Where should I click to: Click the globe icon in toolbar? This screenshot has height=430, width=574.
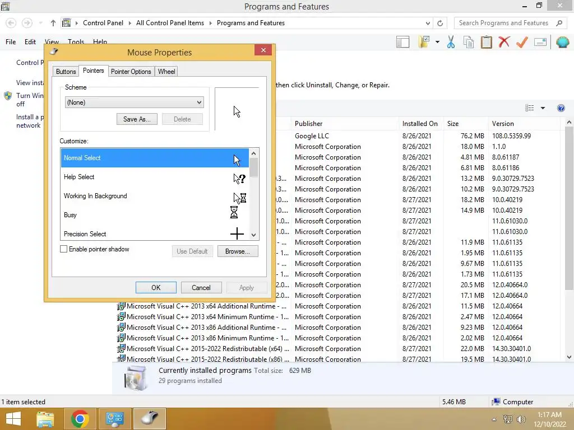(x=562, y=42)
